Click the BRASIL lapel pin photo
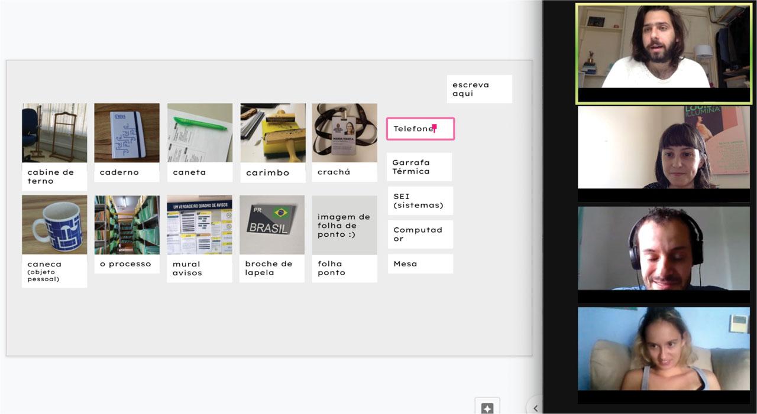The image size is (757, 414). (272, 225)
